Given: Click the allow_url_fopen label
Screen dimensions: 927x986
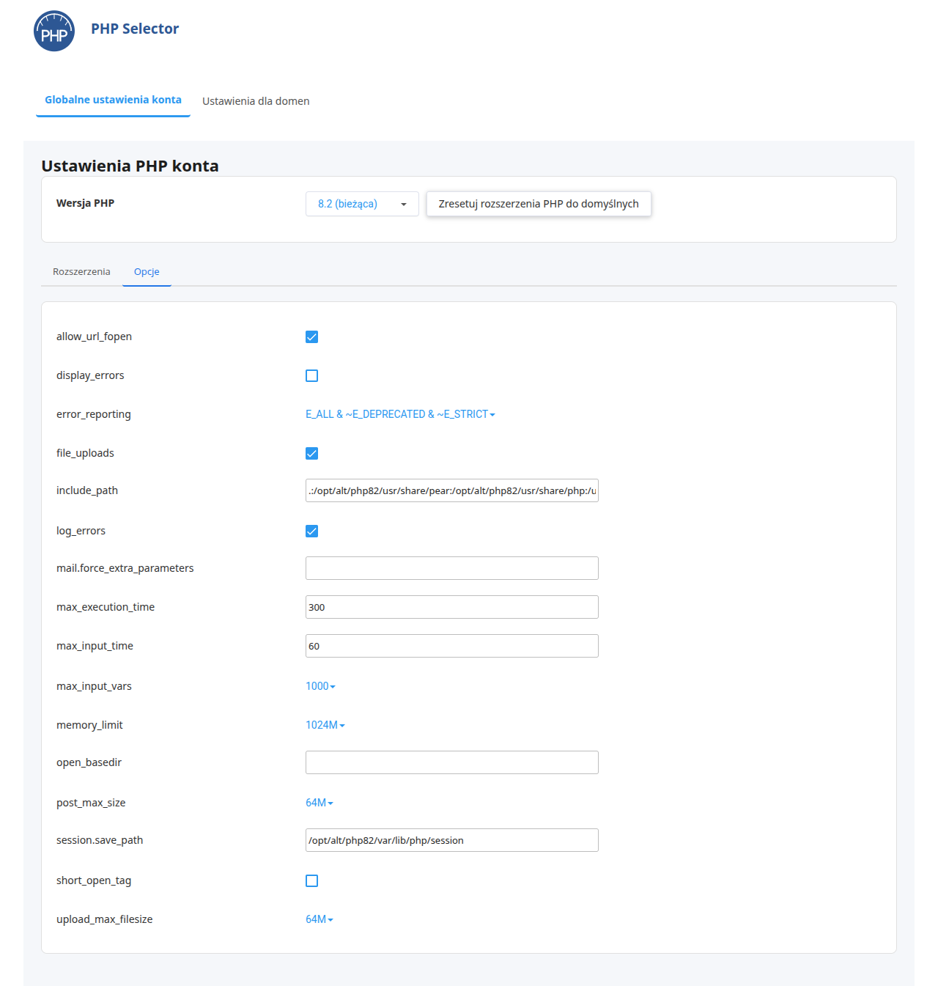Looking at the screenshot, I should pyautogui.click(x=94, y=336).
